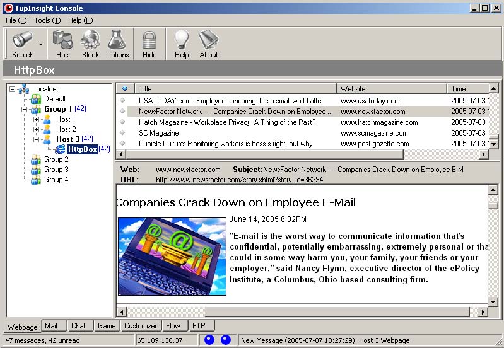Expand the Host 2 node

pos(37,129)
